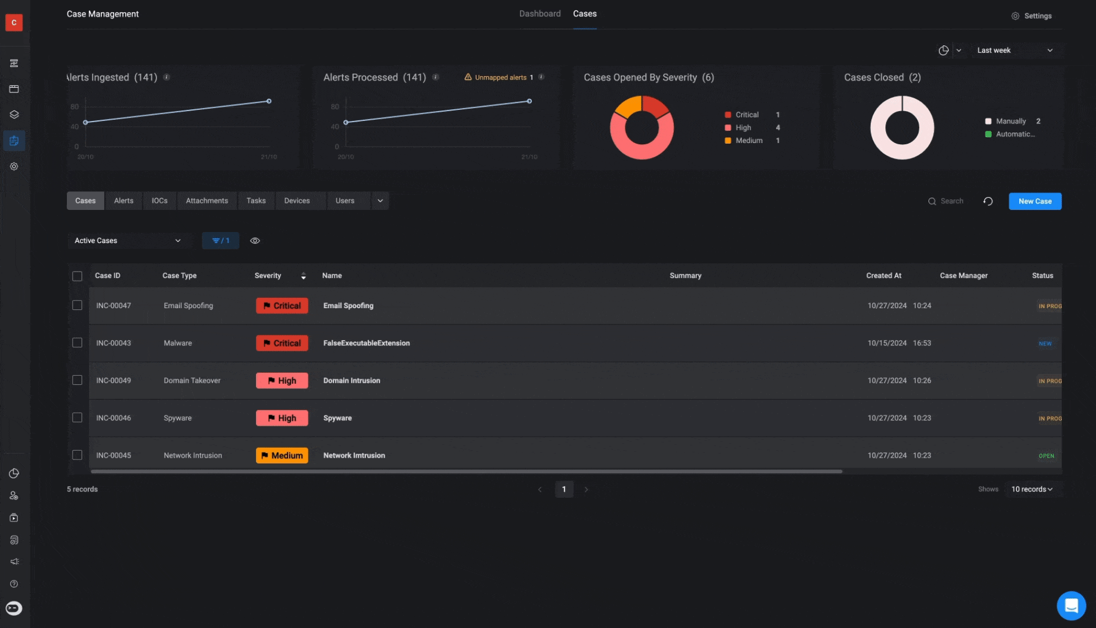Screen dimensions: 1096x628
Task: Click the red C logo icon
Action: pyautogui.click(x=14, y=23)
